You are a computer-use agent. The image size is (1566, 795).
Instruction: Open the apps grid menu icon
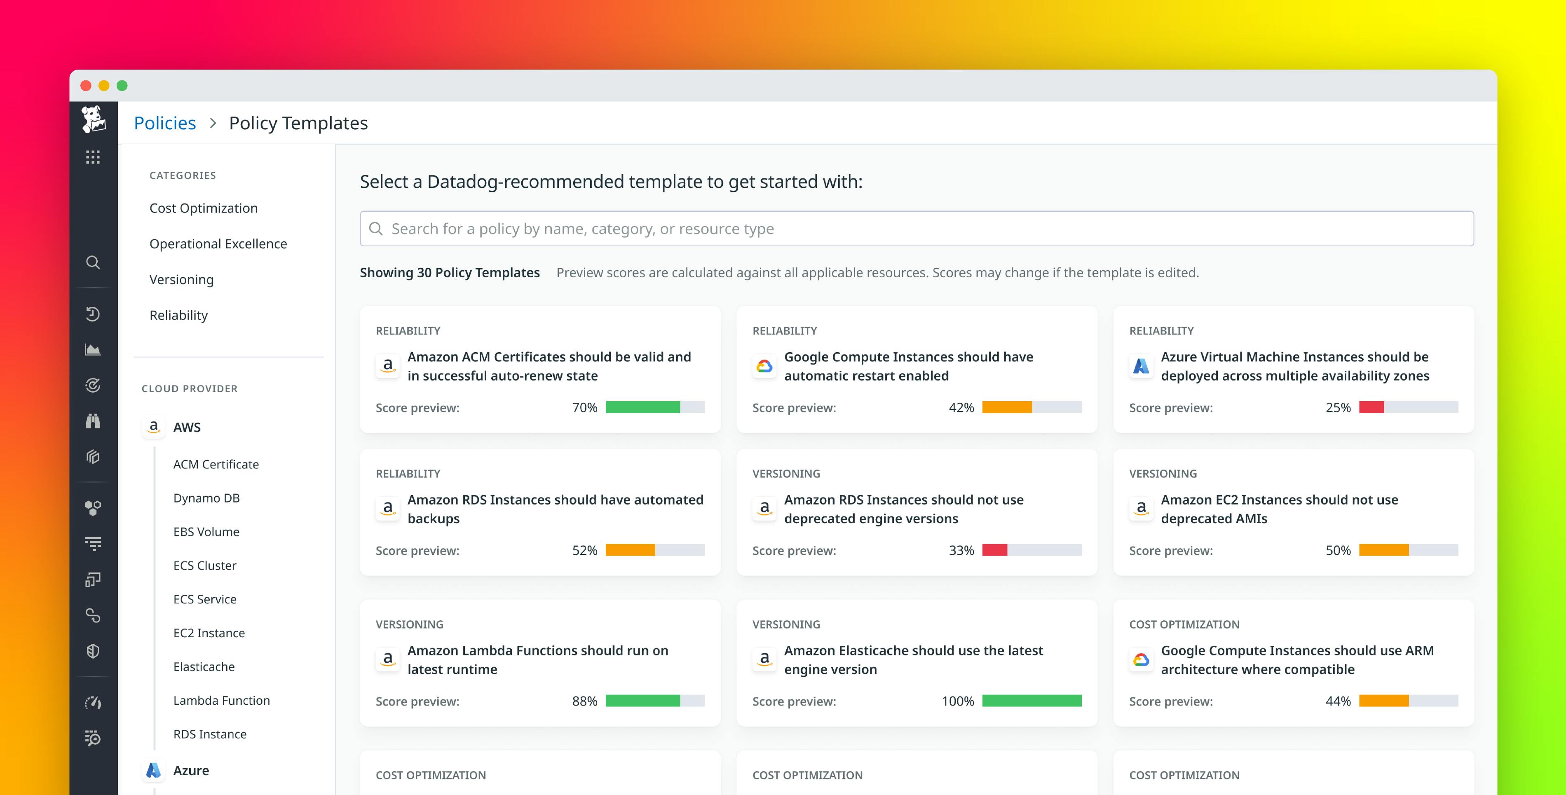tap(93, 157)
